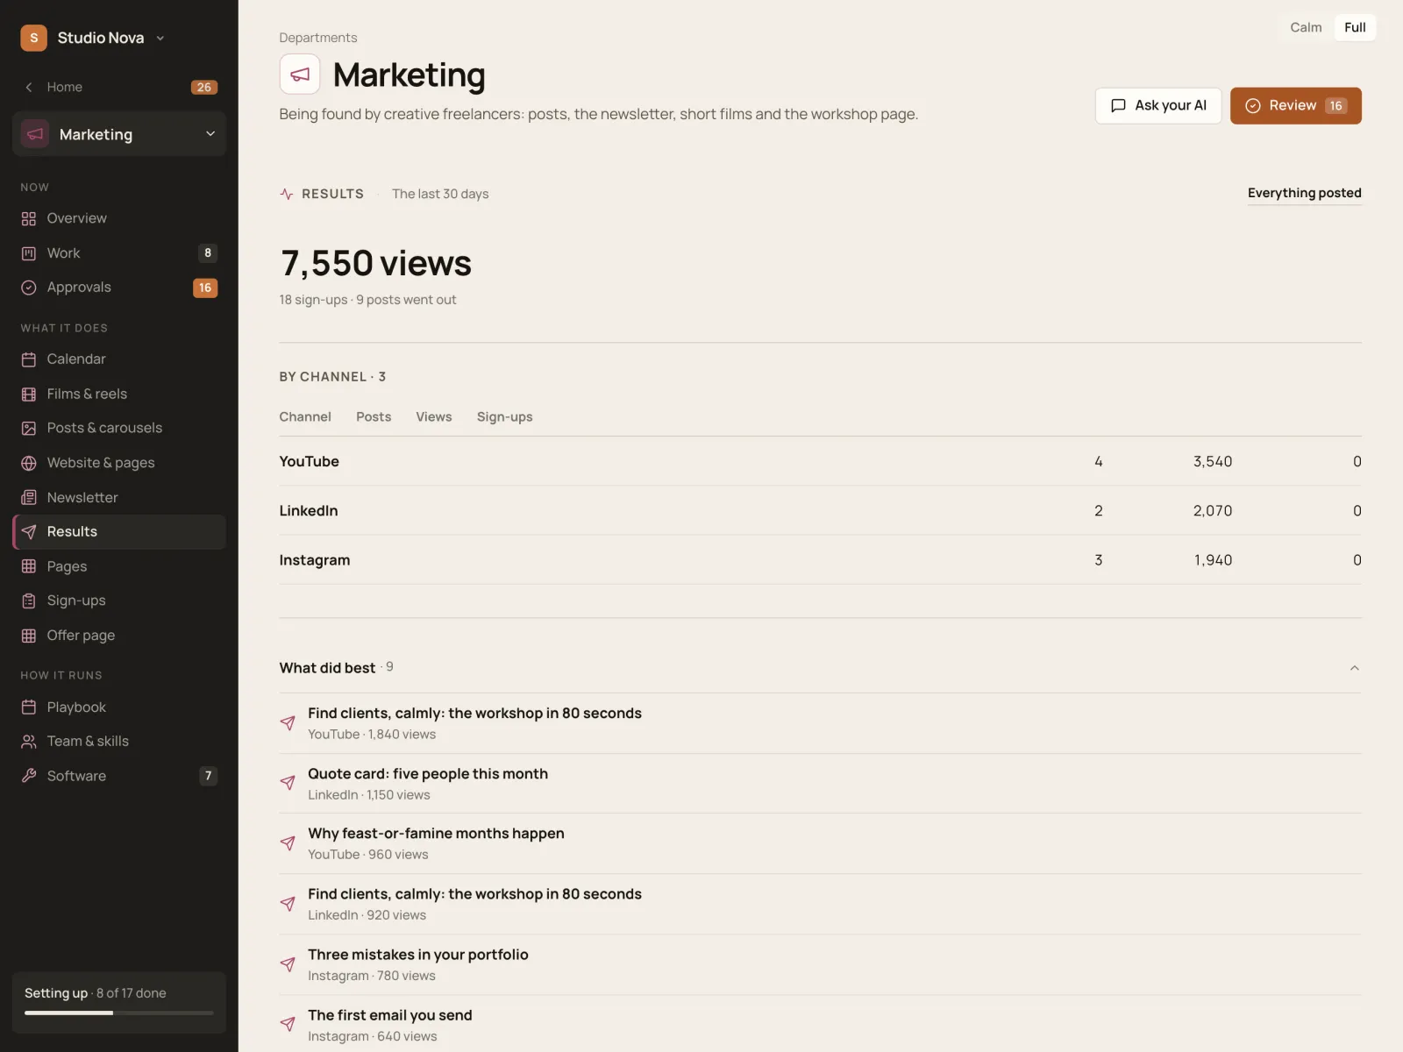Sort by the Sign-ups column header
The width and height of the screenshot is (1403, 1052).
tap(505, 417)
